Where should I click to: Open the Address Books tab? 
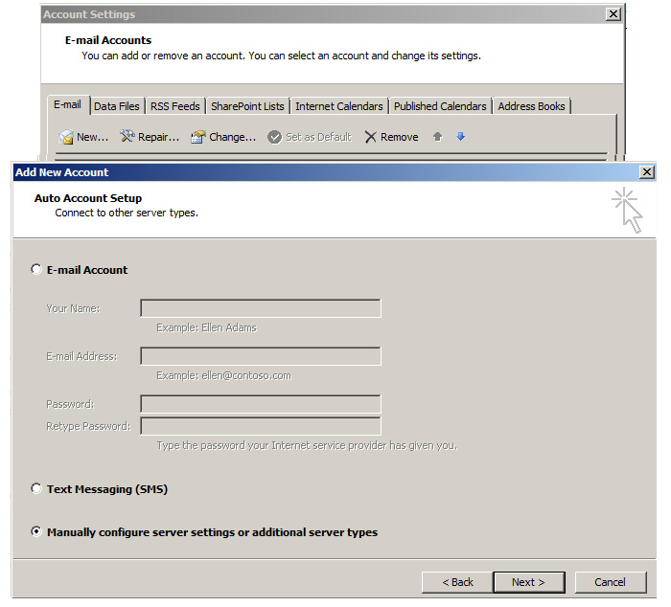tap(531, 106)
